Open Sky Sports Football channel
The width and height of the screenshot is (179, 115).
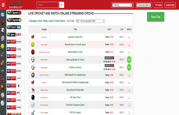[x=14, y=56]
